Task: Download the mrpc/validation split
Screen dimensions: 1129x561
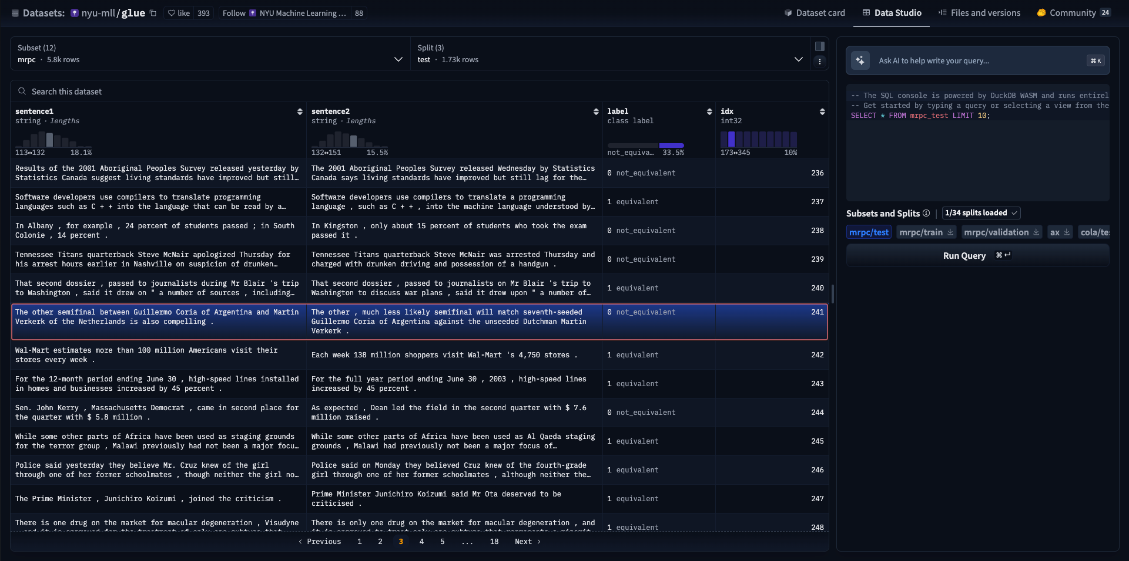Action: pyautogui.click(x=1036, y=232)
